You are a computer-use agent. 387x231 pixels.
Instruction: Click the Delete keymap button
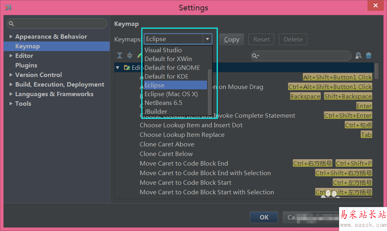(x=293, y=39)
